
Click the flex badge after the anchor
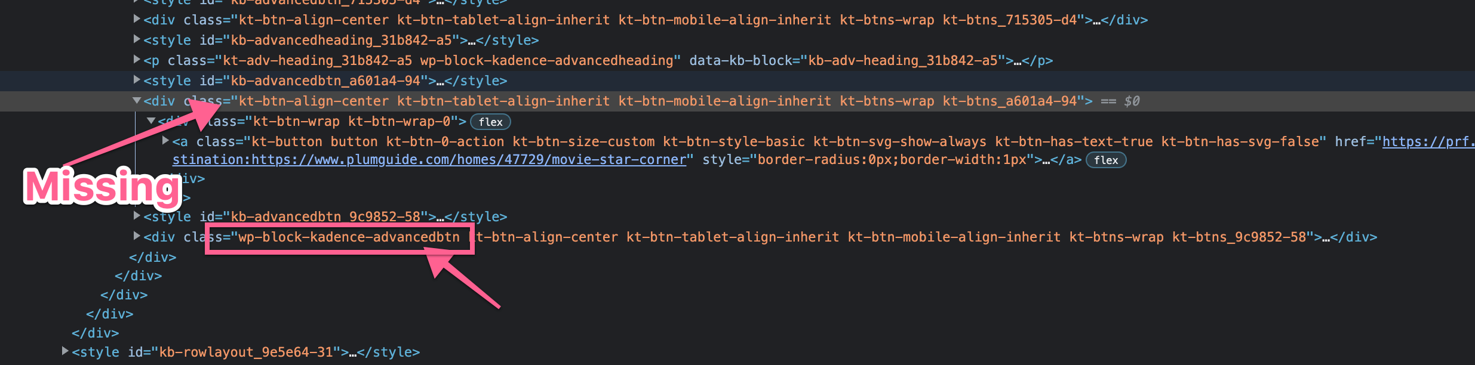tap(1106, 160)
